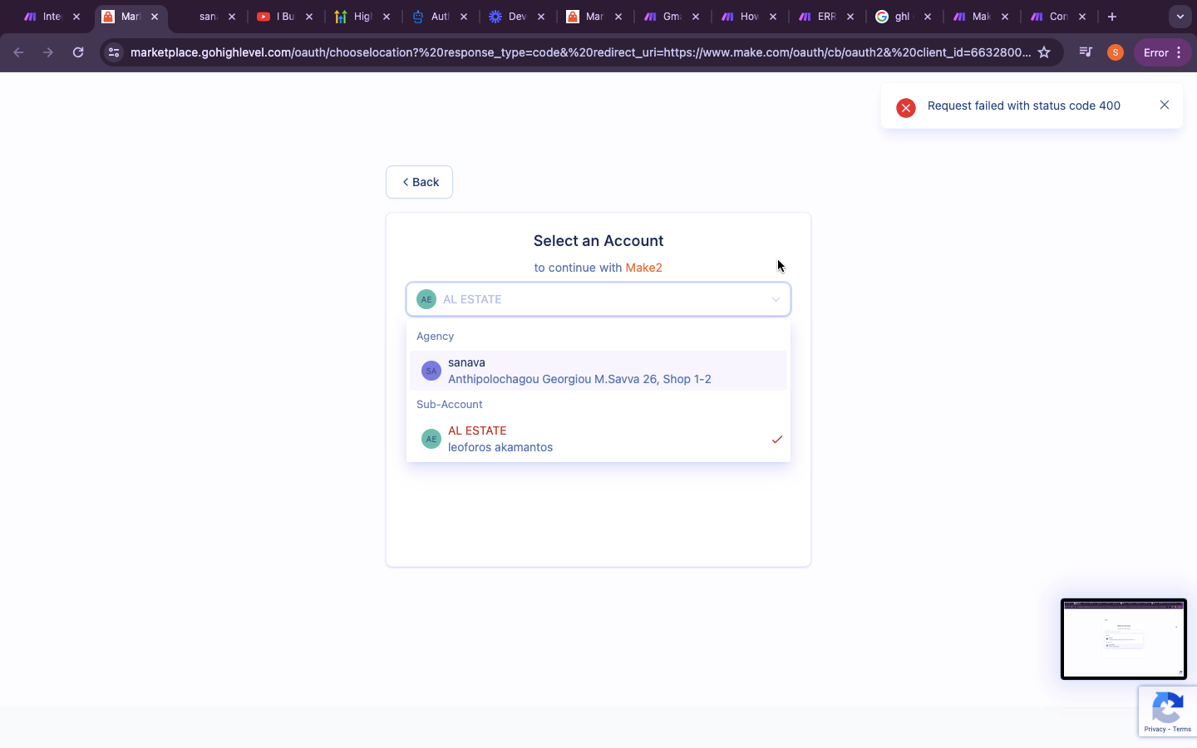
Task: Click the Make2 app name link
Action: [643, 268]
